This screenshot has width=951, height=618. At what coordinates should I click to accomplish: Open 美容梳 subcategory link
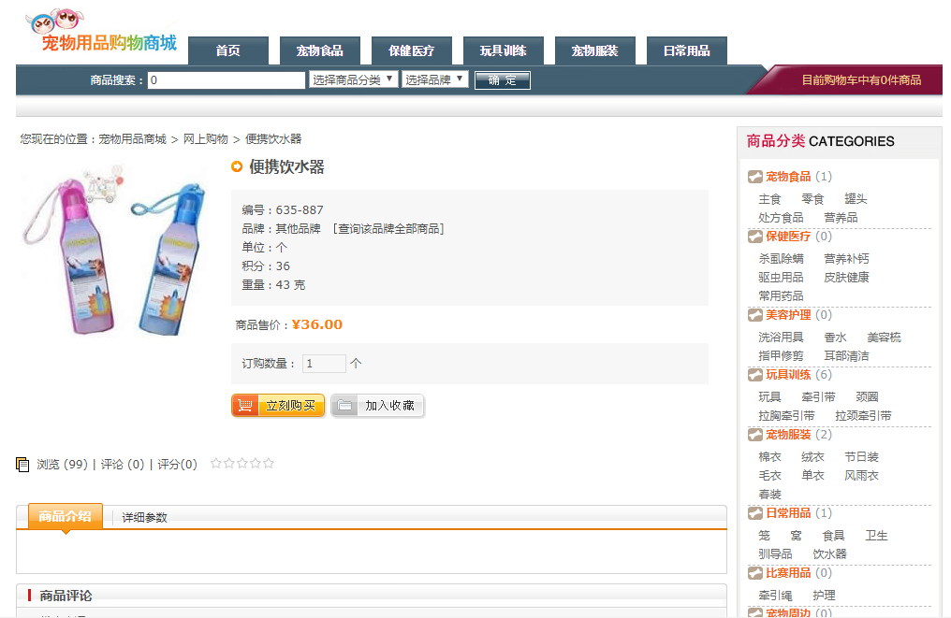coord(885,338)
